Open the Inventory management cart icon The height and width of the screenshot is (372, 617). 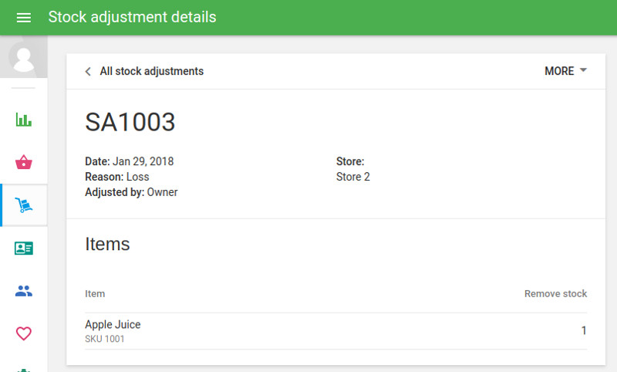click(24, 205)
